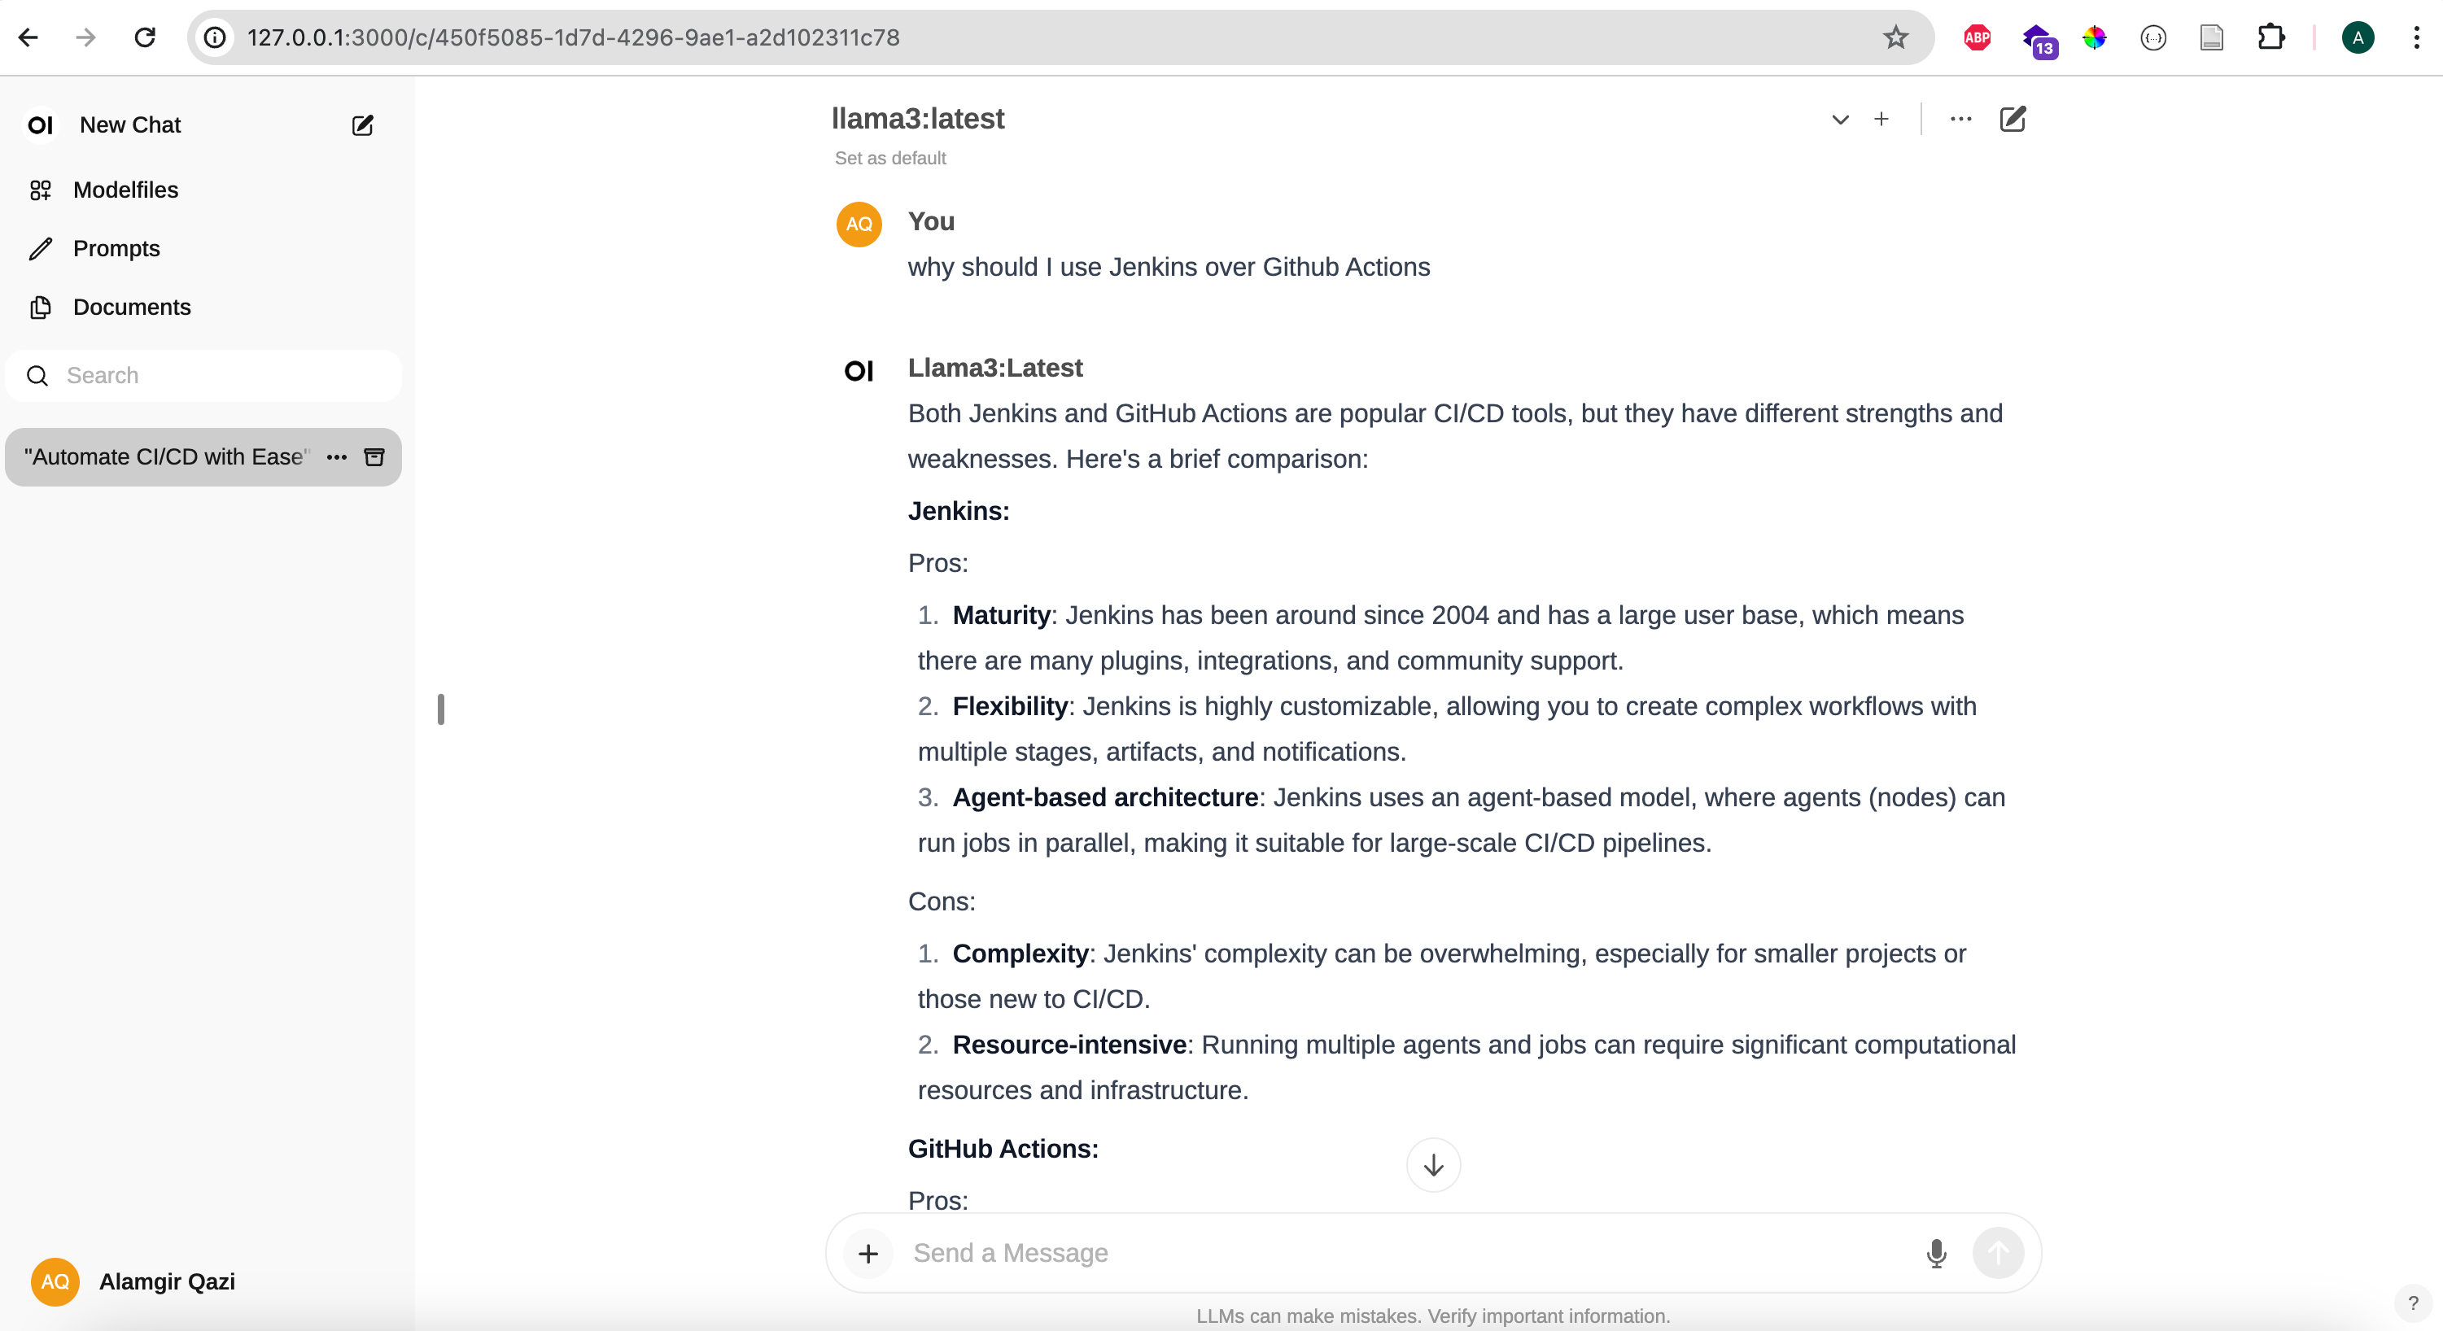
Task: Open Documents in the sidebar
Action: 131,308
